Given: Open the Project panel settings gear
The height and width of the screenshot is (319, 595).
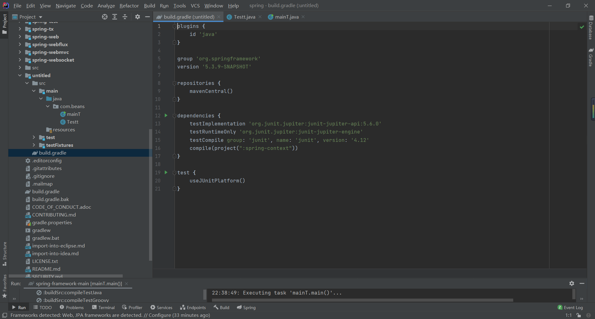Looking at the screenshot, I should click(138, 17).
